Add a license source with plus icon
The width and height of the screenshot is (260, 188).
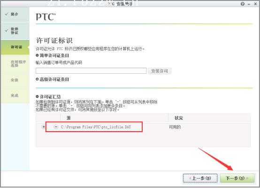(44, 127)
